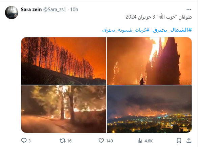The width and height of the screenshot is (203, 147).
Task: Open top-left photo of burning tree line
Action: click(x=64, y=61)
